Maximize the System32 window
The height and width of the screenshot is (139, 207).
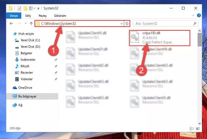(183, 8)
